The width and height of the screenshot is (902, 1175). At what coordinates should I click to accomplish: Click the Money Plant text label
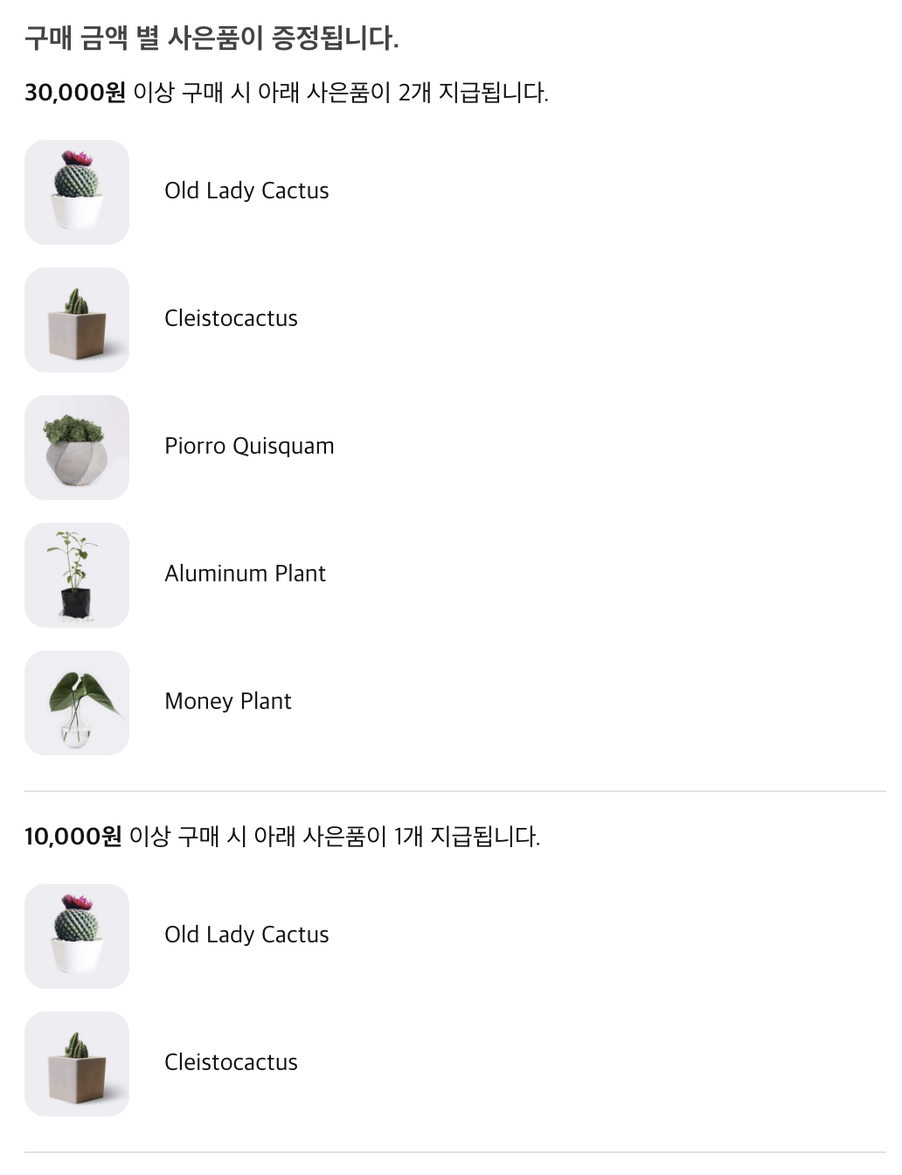click(228, 701)
